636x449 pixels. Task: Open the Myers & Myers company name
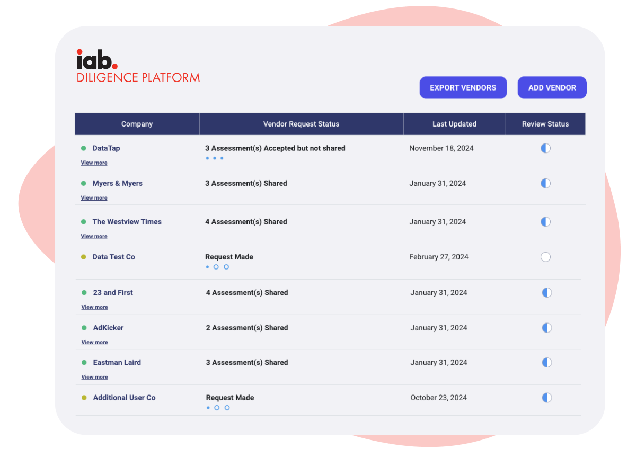[117, 183]
